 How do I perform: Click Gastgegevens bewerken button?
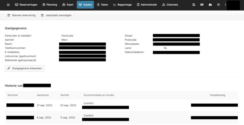coord(25,68)
